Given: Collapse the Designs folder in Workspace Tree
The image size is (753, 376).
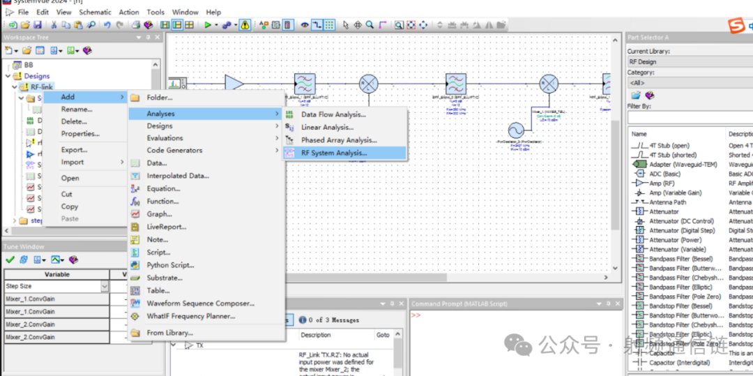Looking at the screenshot, I should coord(8,76).
